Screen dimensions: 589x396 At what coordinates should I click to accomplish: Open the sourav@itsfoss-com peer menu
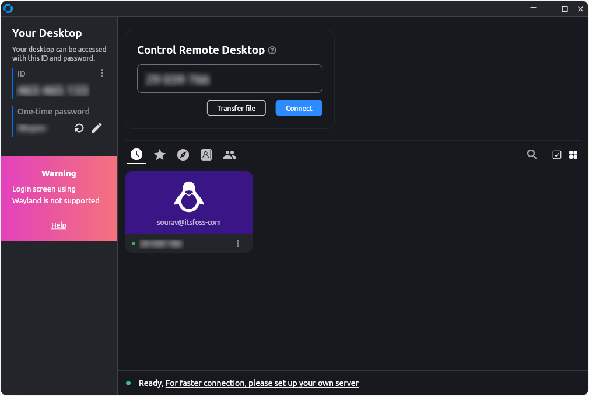(237, 244)
